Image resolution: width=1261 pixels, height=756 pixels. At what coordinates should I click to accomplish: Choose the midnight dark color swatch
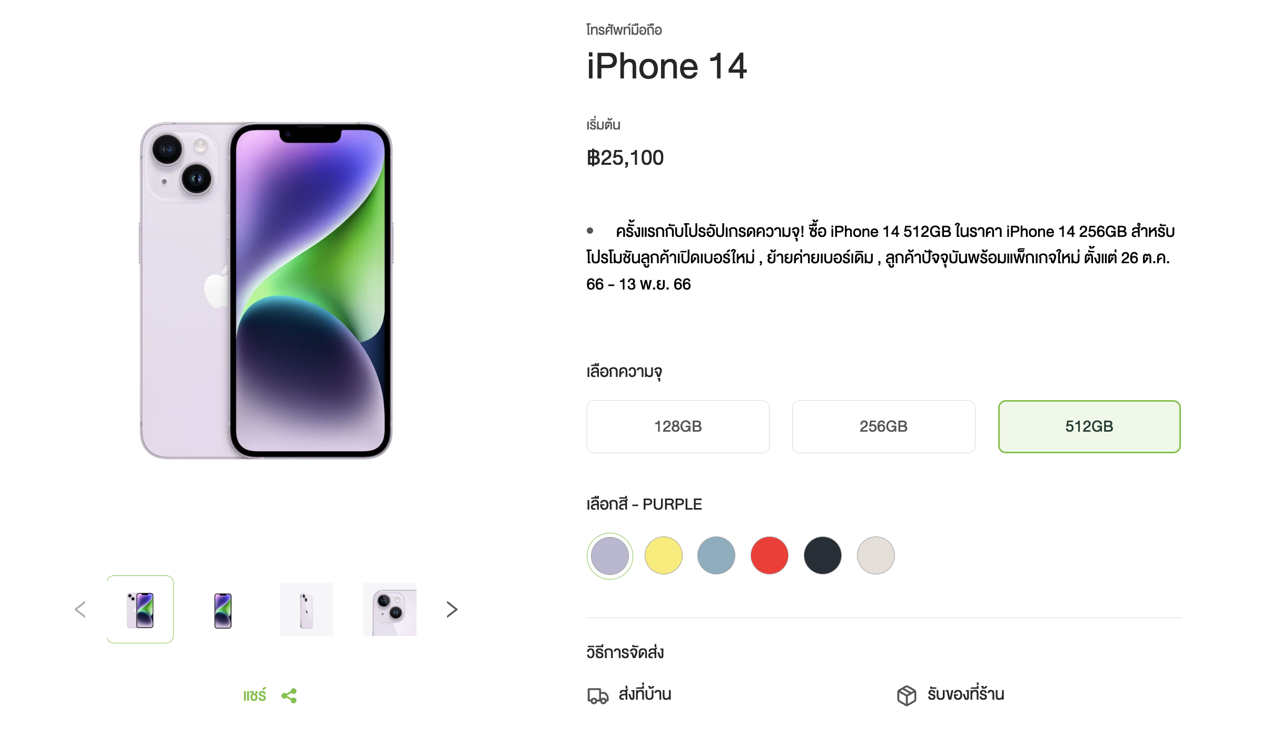pyautogui.click(x=823, y=555)
